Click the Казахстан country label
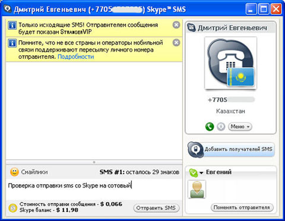Image resolution: width=285 pixels, height=221 pixels. point(230,111)
